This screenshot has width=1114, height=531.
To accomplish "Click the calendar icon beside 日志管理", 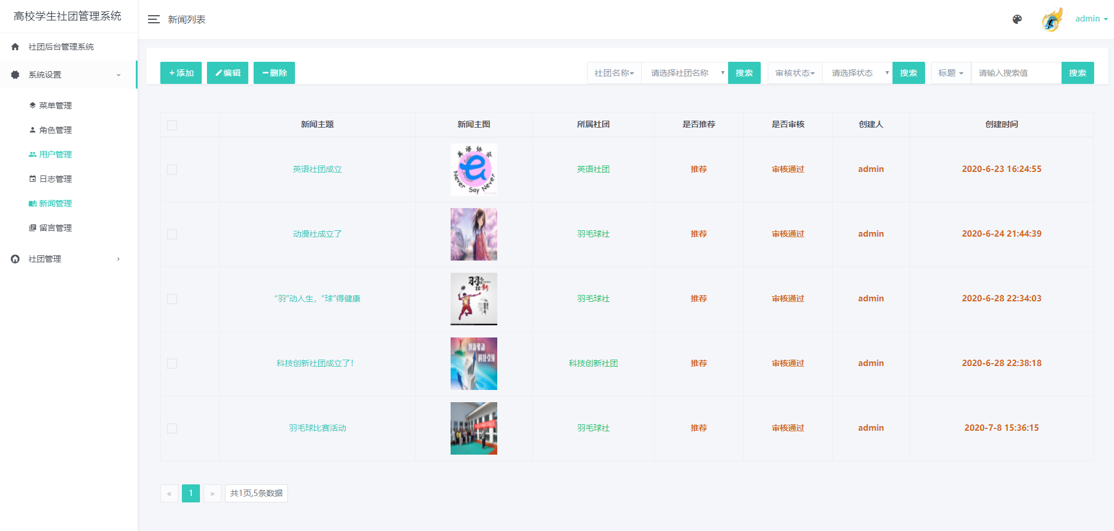I will click(33, 179).
